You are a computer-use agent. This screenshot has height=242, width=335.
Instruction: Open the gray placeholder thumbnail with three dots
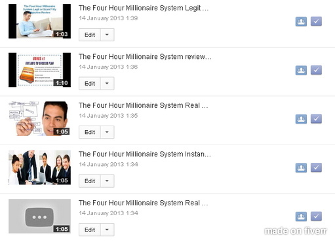point(39,216)
